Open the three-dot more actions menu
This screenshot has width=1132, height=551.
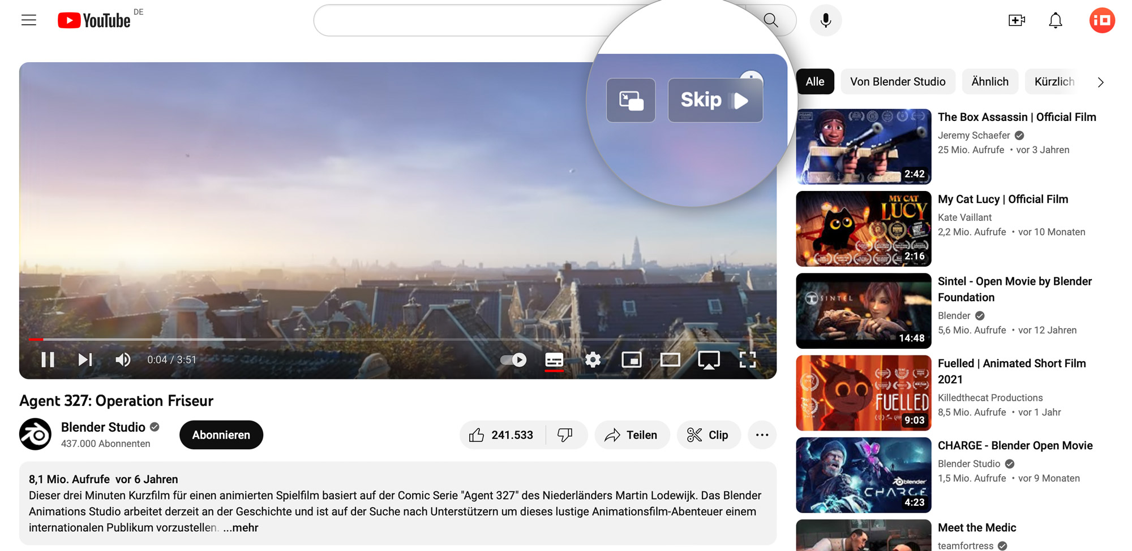pyautogui.click(x=762, y=435)
